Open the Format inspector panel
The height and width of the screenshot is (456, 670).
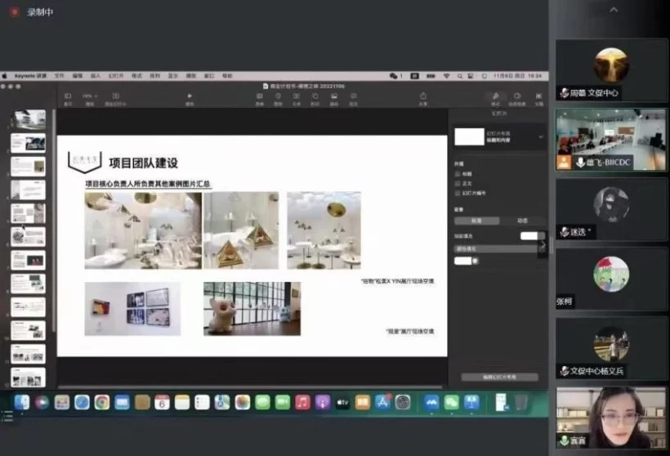point(494,96)
